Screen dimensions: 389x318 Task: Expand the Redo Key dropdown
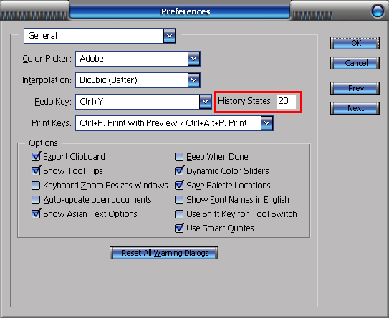coord(205,102)
